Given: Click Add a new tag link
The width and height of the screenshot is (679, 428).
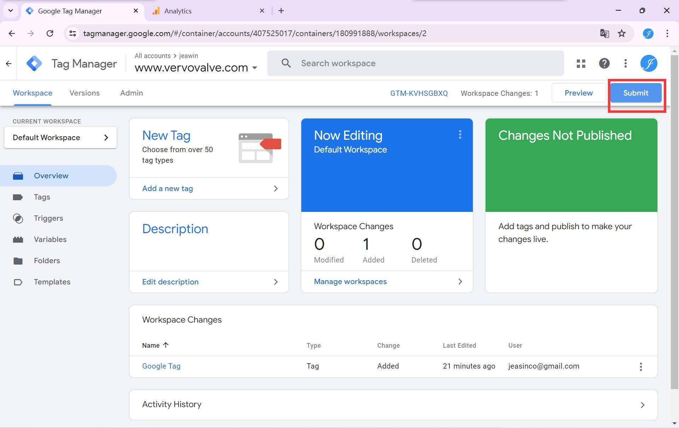Looking at the screenshot, I should [168, 189].
